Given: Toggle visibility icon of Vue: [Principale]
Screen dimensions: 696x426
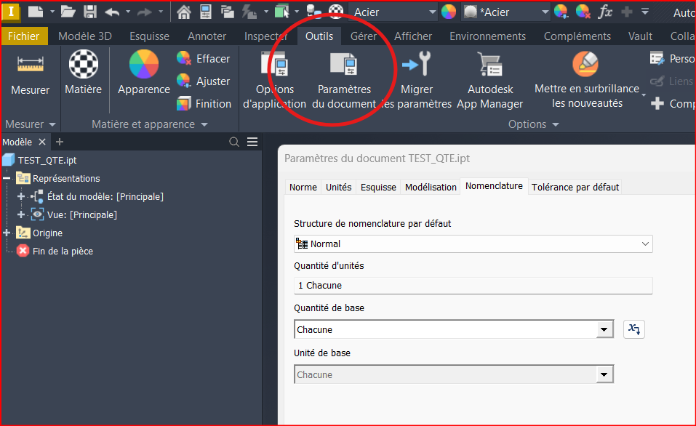Looking at the screenshot, I should [37, 214].
